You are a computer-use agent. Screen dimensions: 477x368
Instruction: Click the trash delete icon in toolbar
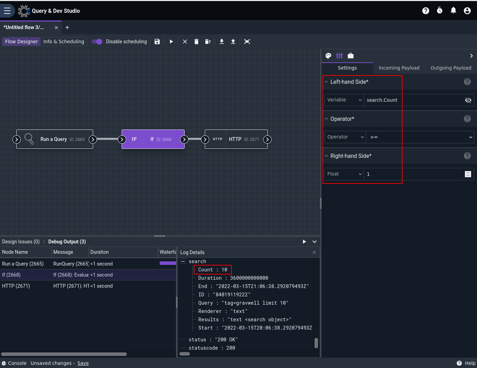196,42
